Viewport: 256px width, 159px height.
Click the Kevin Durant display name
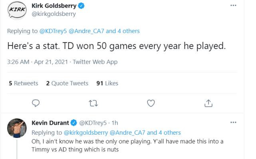coord(50,123)
